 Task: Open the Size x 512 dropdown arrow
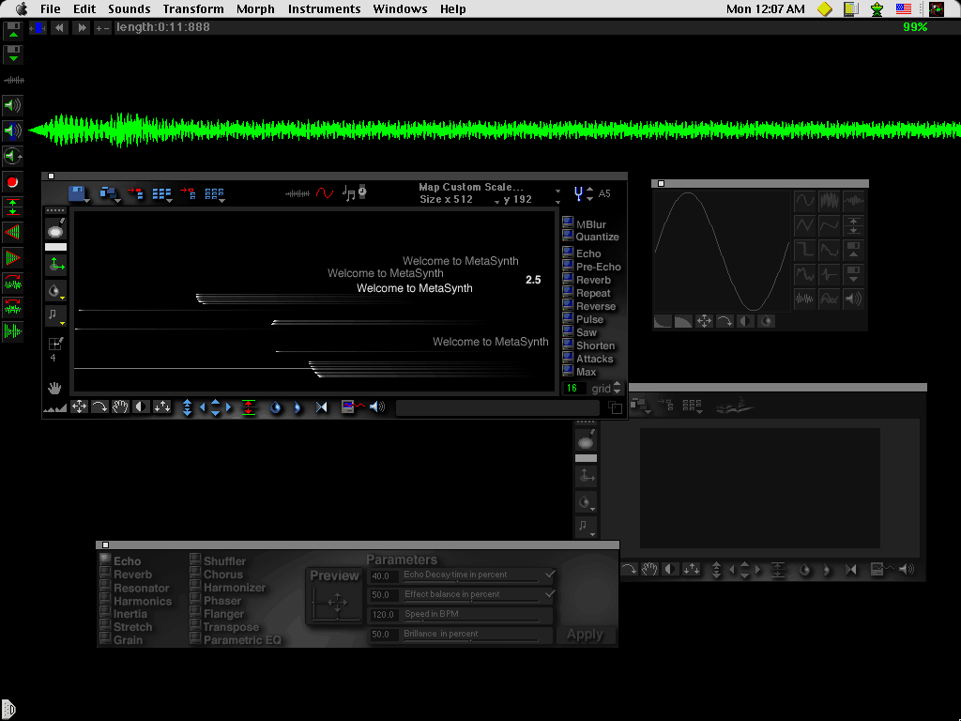pos(496,201)
